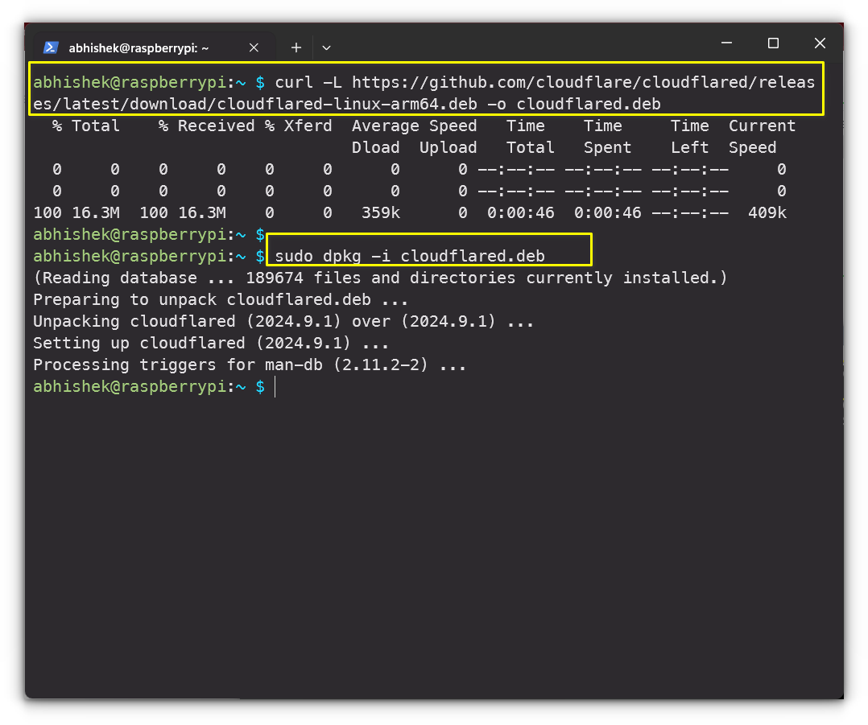Minimize the terminal window

726,43
